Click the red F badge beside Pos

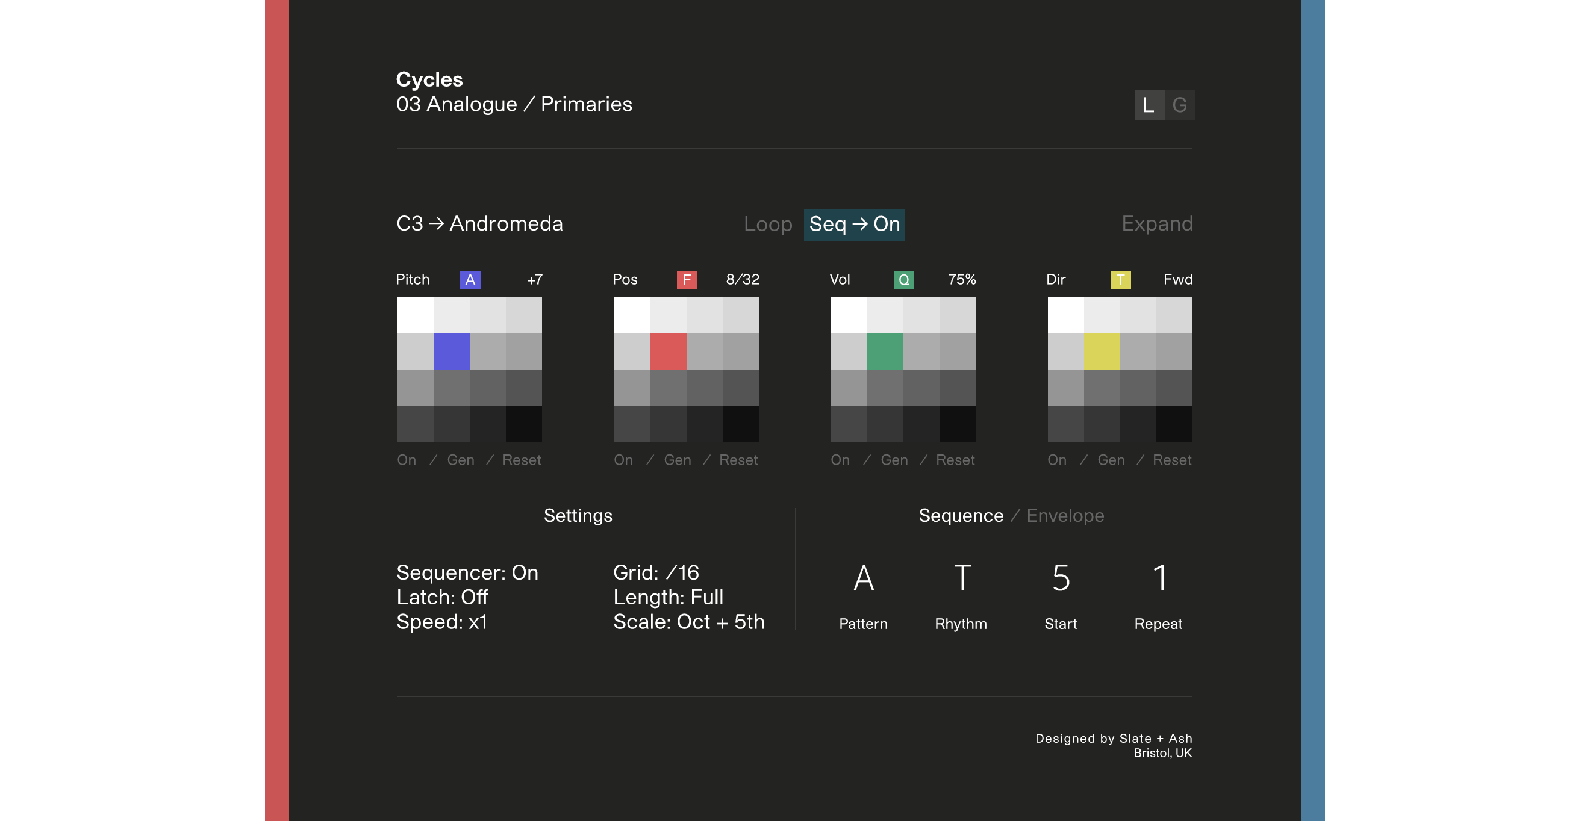pos(687,280)
